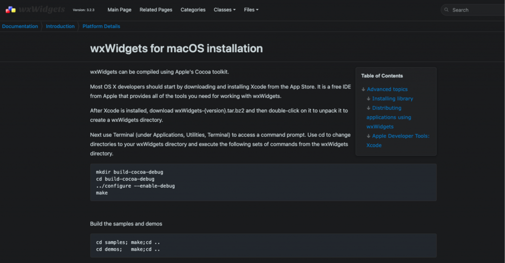Click arrow icon beside Installing library

pyautogui.click(x=368, y=99)
